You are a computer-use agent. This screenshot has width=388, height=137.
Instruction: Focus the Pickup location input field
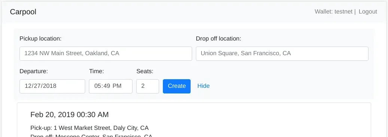click(106, 54)
